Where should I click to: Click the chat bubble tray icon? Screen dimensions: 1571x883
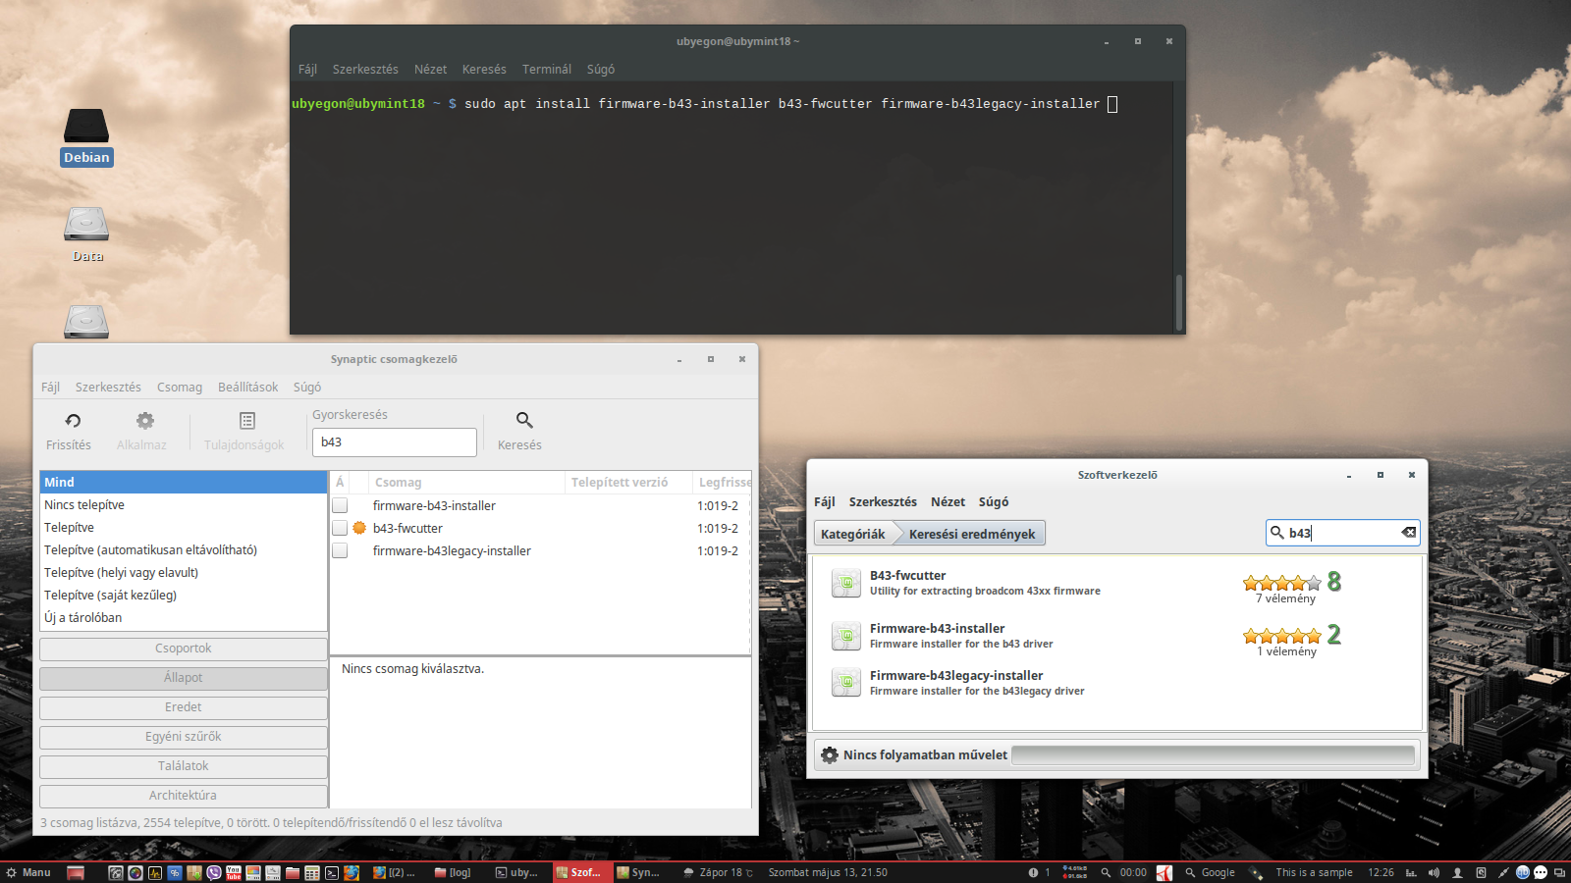click(x=1540, y=872)
